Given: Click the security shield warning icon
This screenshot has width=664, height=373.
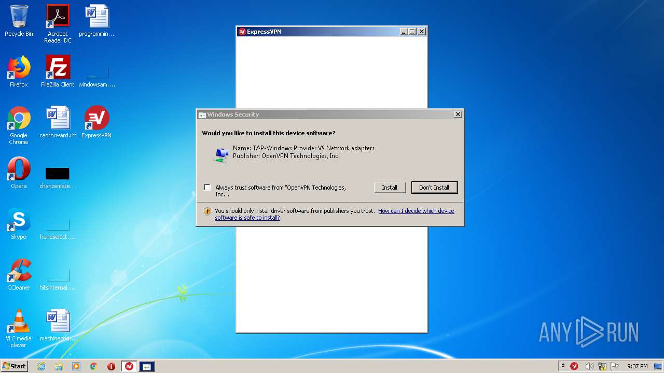Looking at the screenshot, I should (x=208, y=211).
